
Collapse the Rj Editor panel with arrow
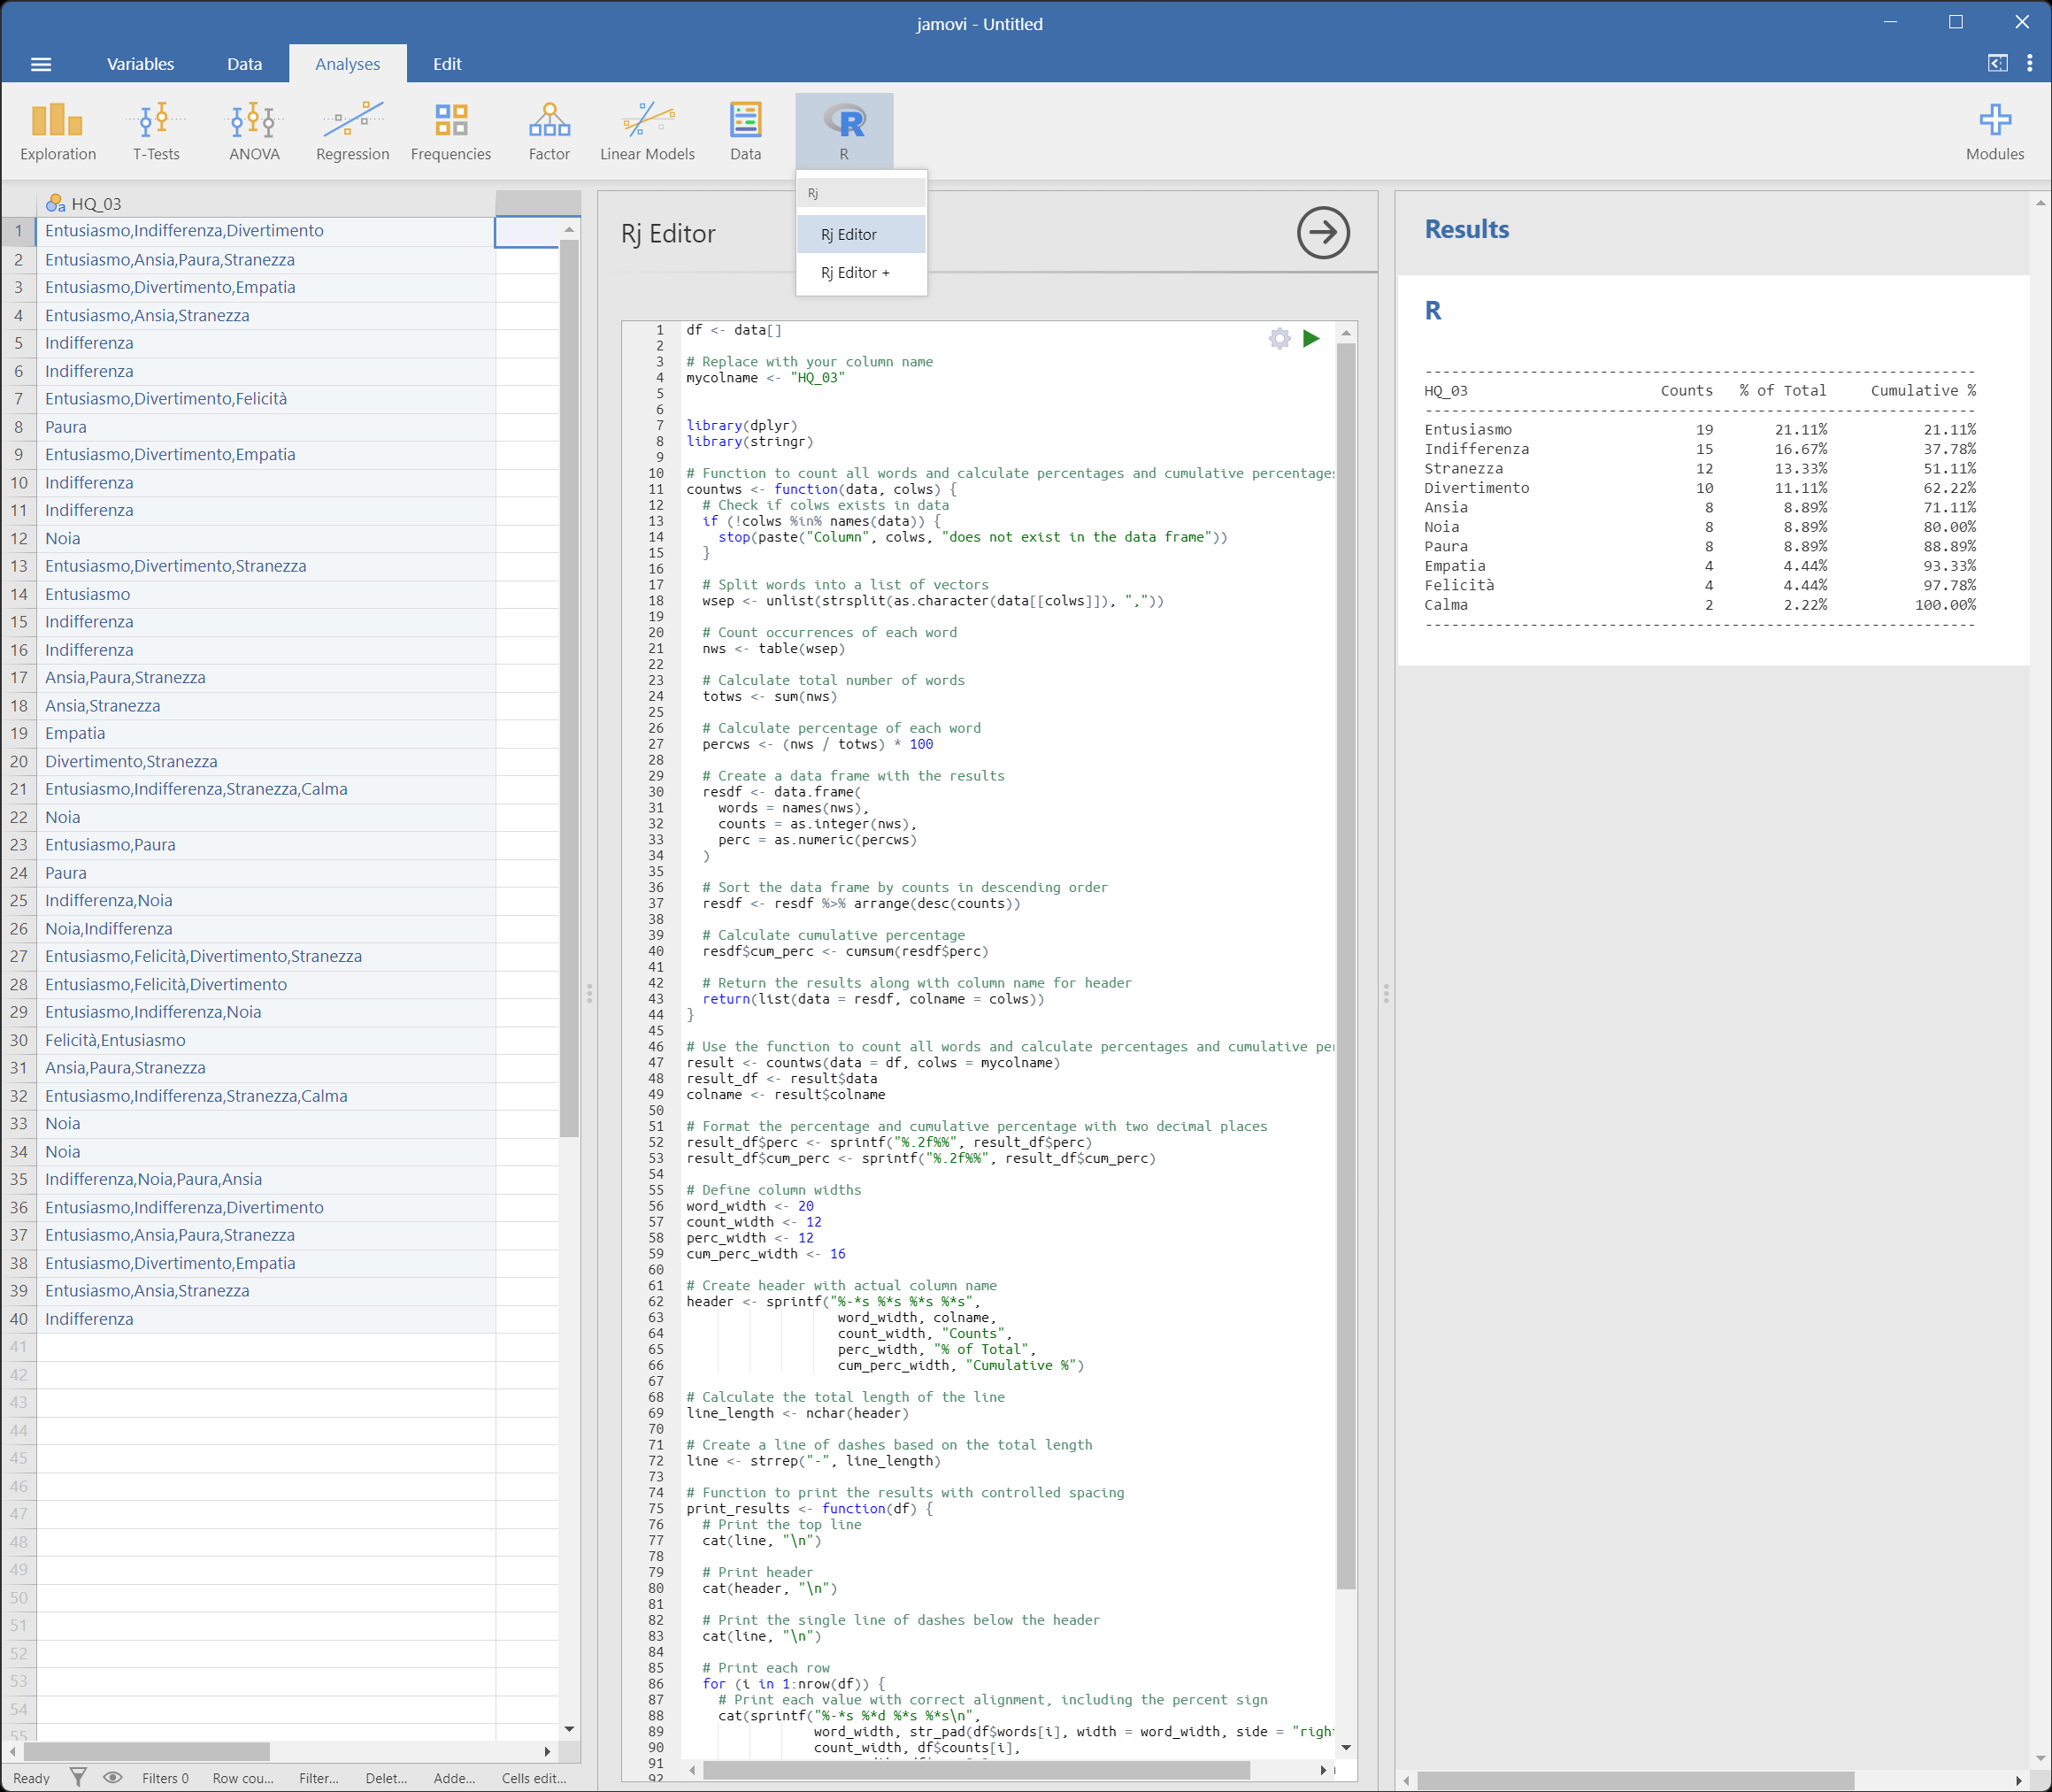click(x=1323, y=233)
